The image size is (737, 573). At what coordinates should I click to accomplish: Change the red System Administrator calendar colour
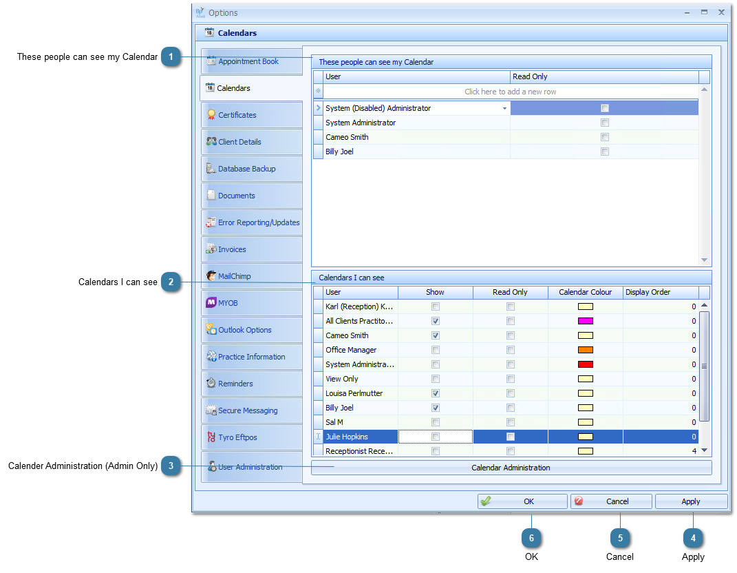(x=585, y=364)
